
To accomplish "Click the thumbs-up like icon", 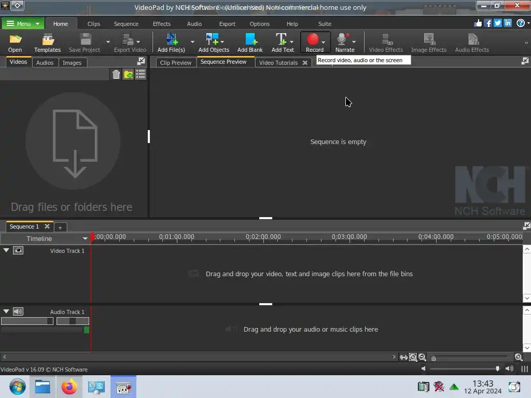I will 478,23.
